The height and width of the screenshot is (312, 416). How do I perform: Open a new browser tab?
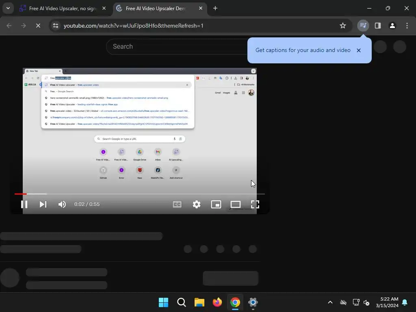215,8
